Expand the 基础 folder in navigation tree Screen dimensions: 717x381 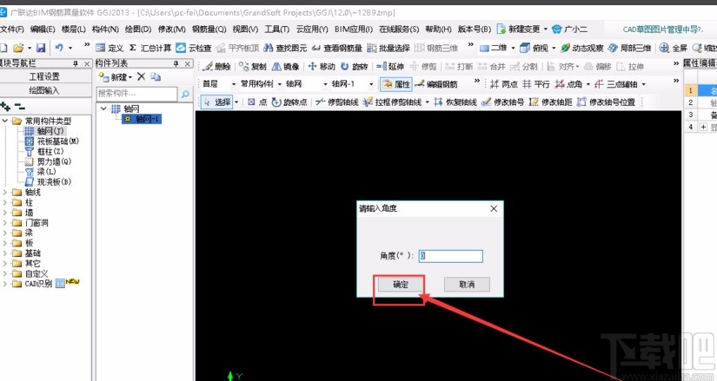[x=5, y=253]
